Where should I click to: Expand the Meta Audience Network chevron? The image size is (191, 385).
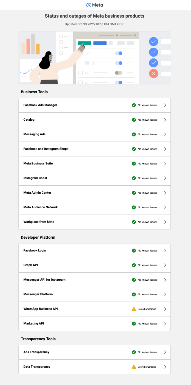coord(165,207)
